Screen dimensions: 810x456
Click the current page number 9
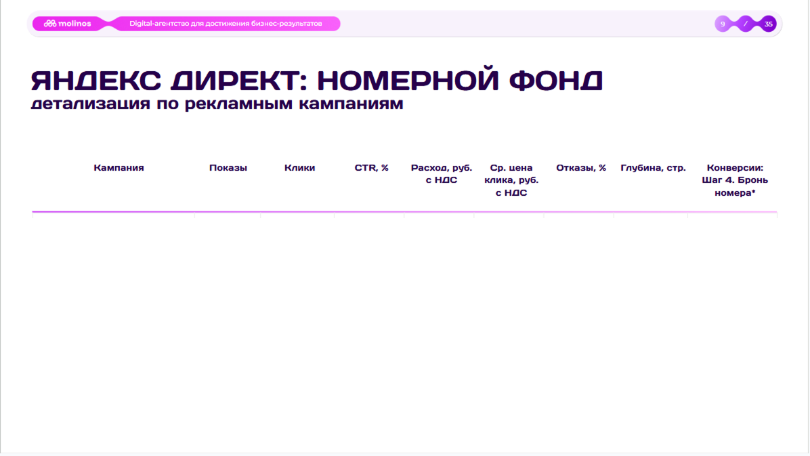[723, 24]
